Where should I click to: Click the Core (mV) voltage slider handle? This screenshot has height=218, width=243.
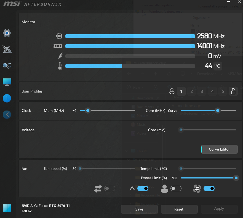181,130
